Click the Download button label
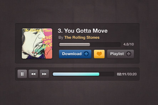This screenshot has width=158, height=105. tap(72, 54)
